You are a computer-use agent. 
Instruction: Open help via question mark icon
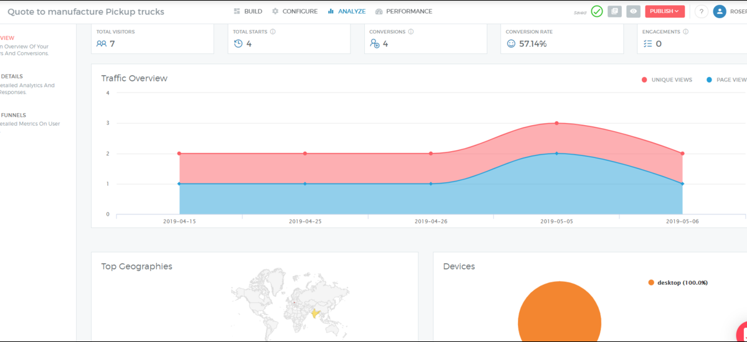click(701, 11)
